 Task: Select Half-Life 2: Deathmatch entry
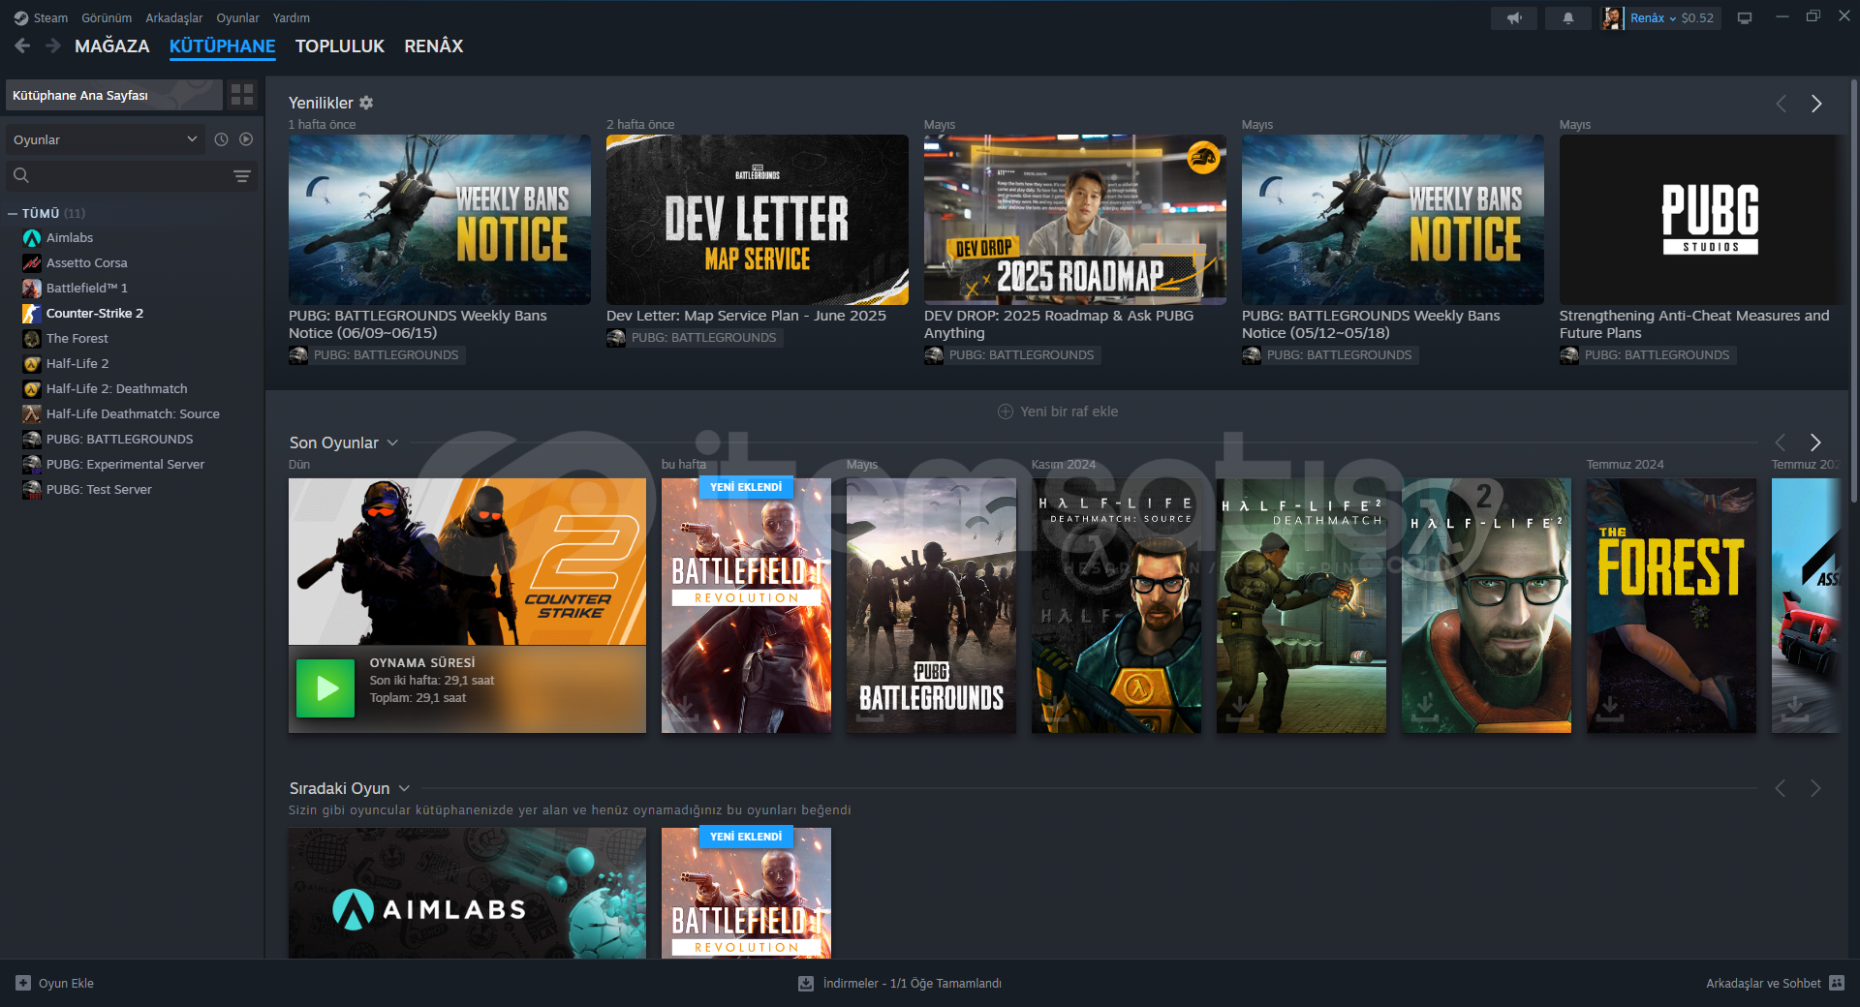tap(116, 388)
